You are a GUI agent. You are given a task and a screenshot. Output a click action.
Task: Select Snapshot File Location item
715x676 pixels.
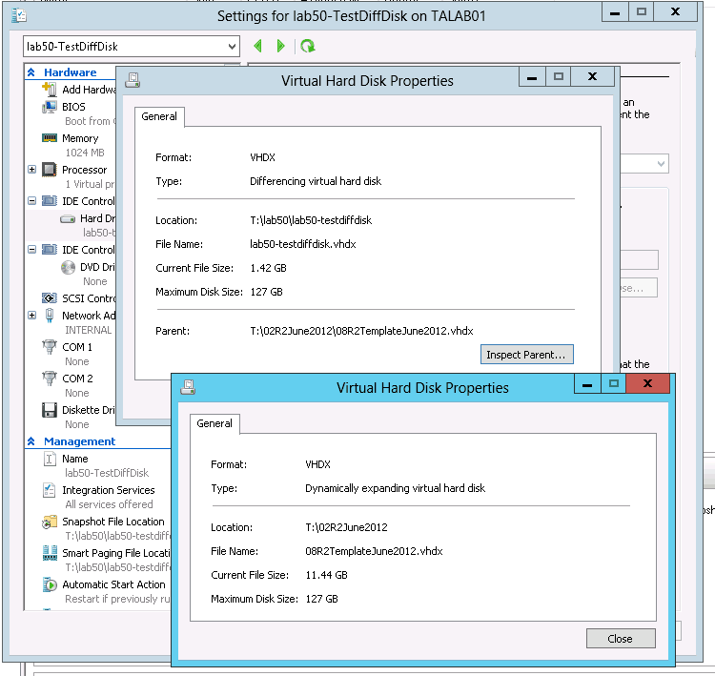112,522
